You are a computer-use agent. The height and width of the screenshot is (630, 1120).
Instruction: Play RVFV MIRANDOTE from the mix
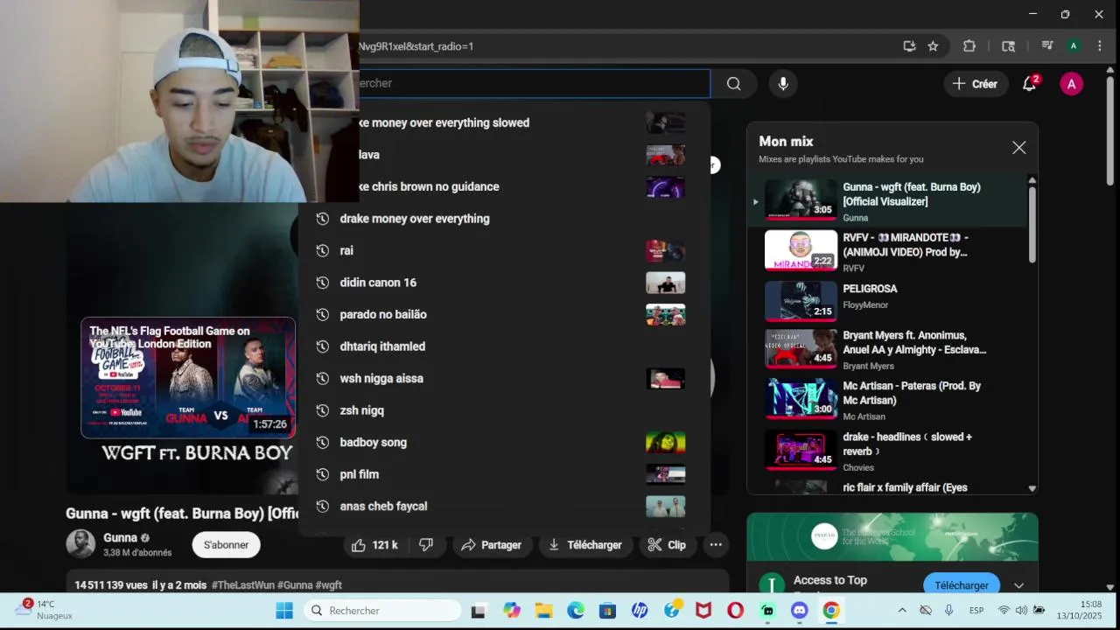(887, 251)
